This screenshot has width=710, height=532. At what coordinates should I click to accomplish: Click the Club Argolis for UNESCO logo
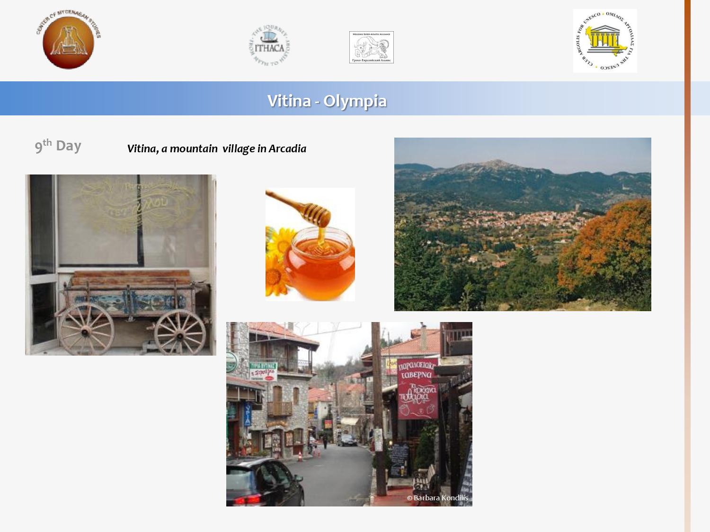point(604,41)
